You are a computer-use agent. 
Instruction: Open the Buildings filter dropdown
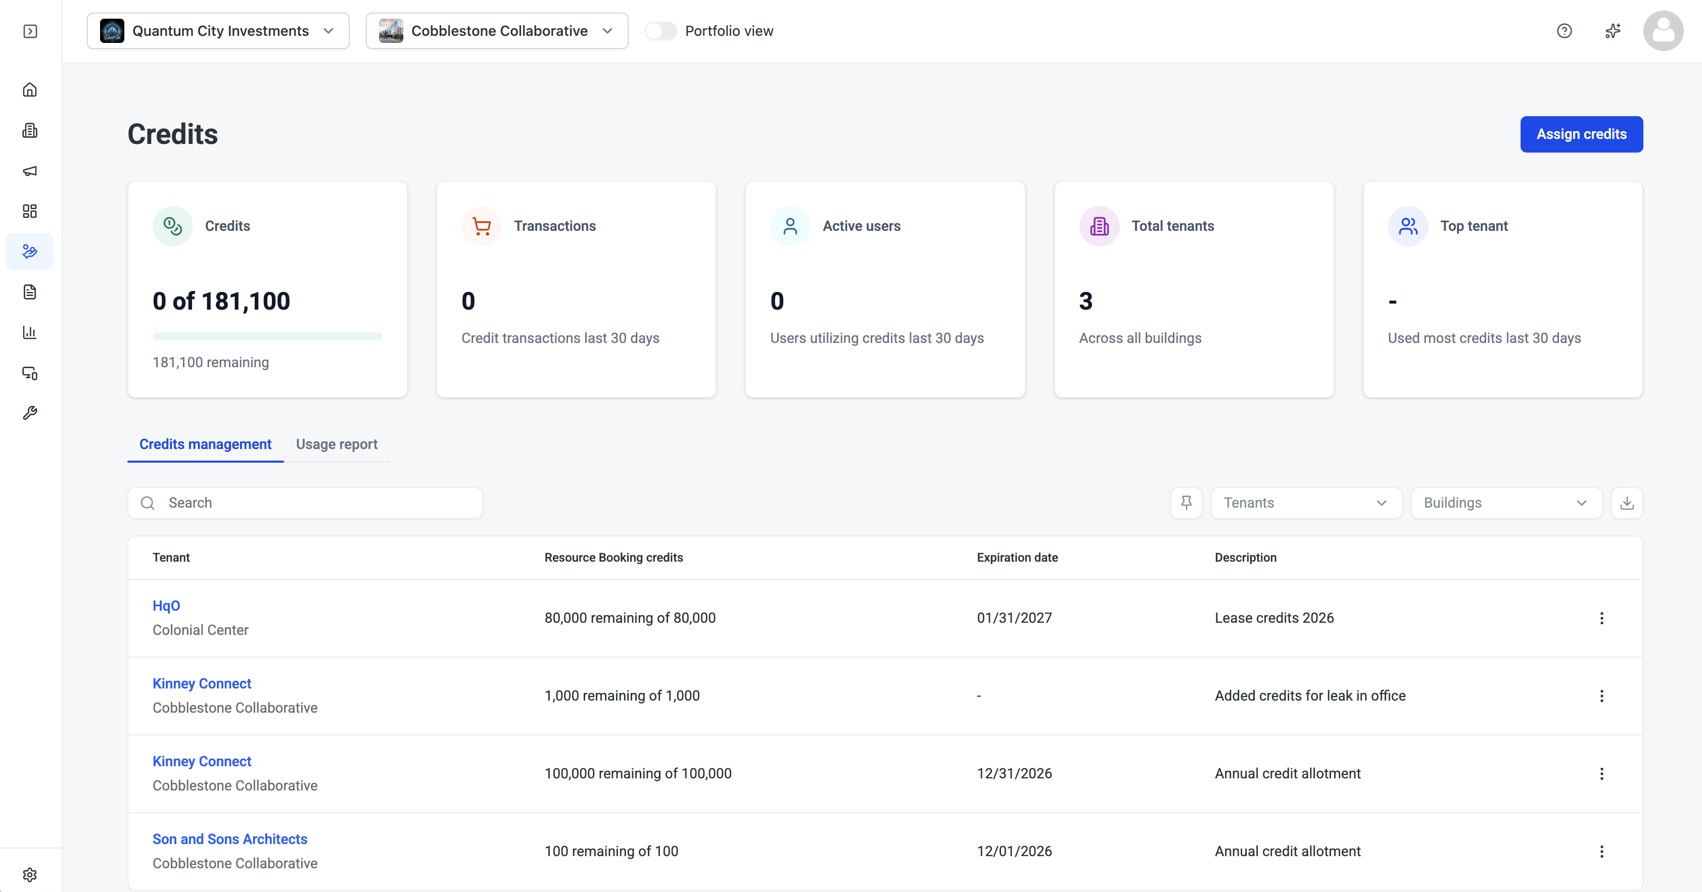[1506, 503]
